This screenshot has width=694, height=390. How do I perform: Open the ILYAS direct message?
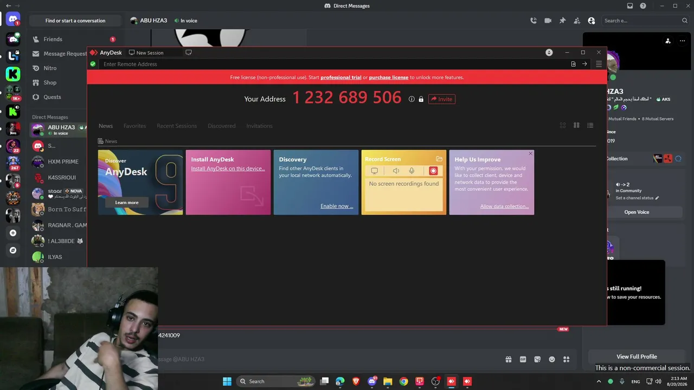60,257
